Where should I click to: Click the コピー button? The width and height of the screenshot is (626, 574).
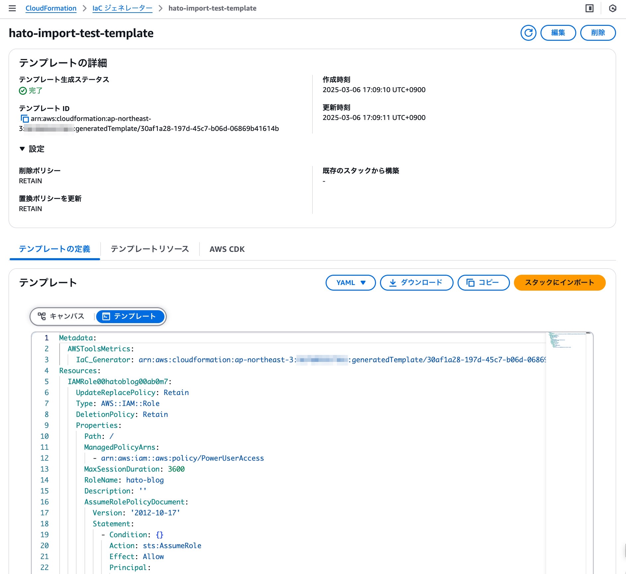(483, 283)
